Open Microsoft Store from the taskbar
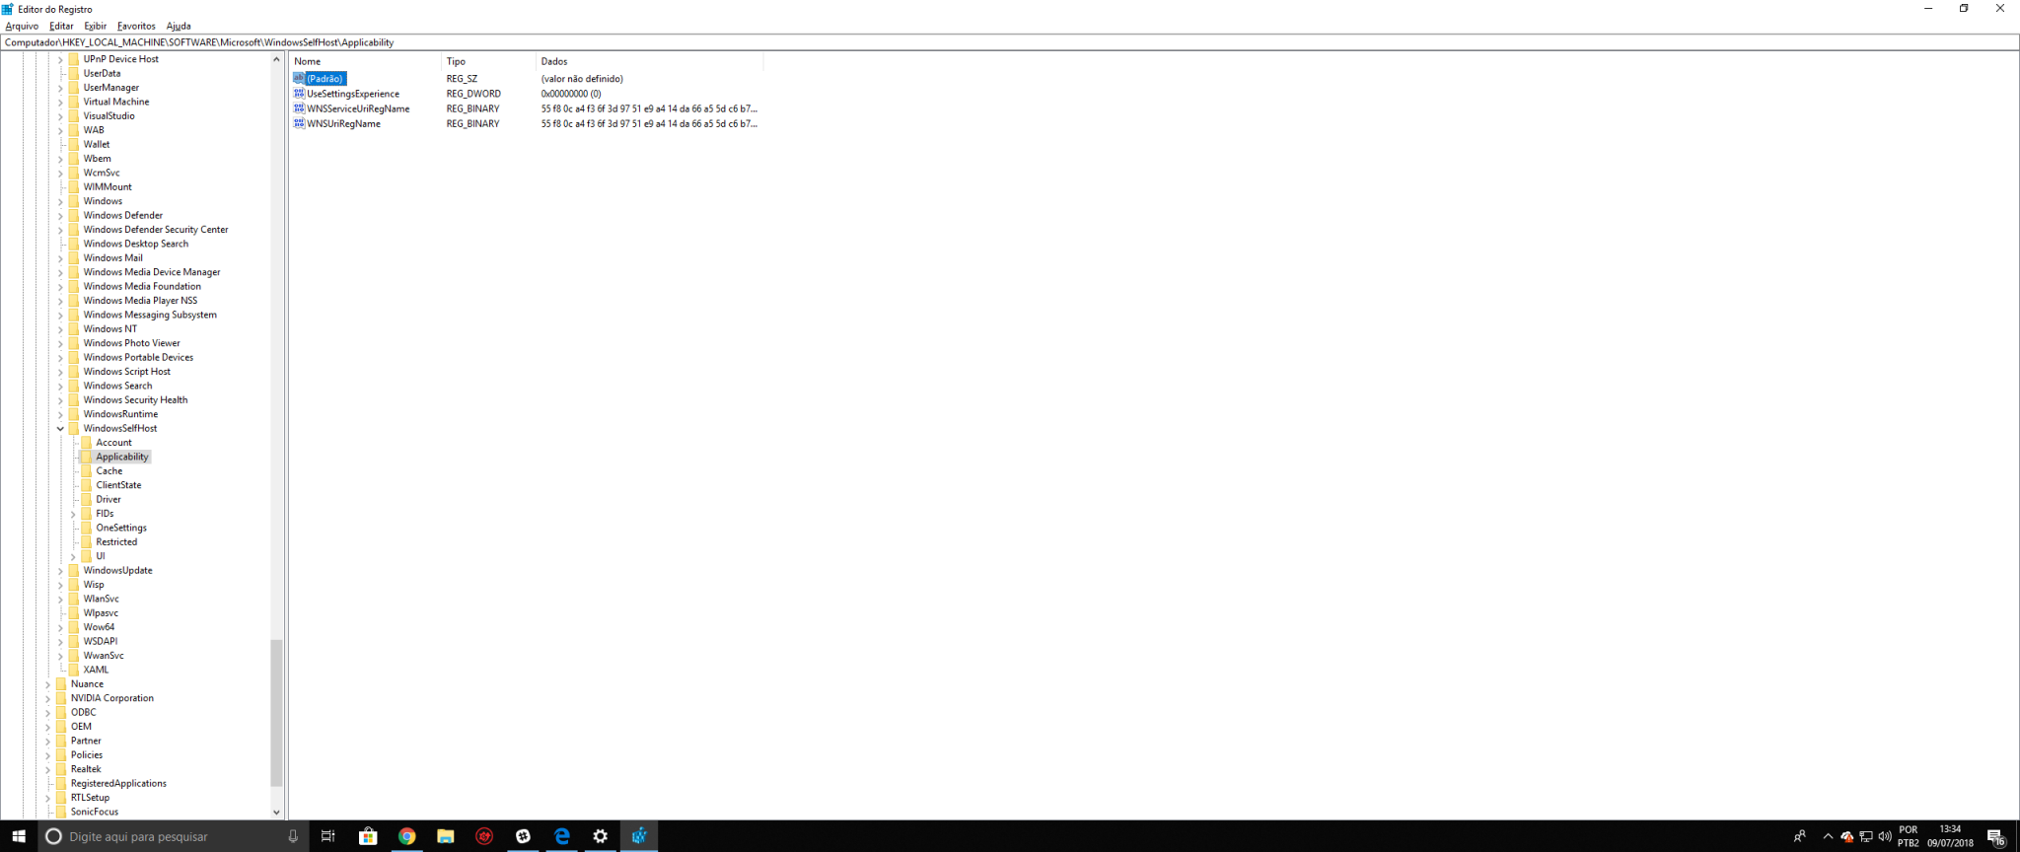The width and height of the screenshot is (2020, 852). tap(368, 836)
